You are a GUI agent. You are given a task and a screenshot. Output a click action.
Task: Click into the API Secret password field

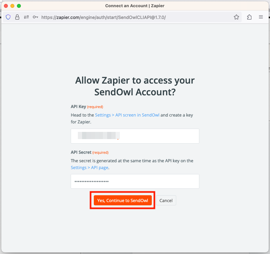coord(135,181)
